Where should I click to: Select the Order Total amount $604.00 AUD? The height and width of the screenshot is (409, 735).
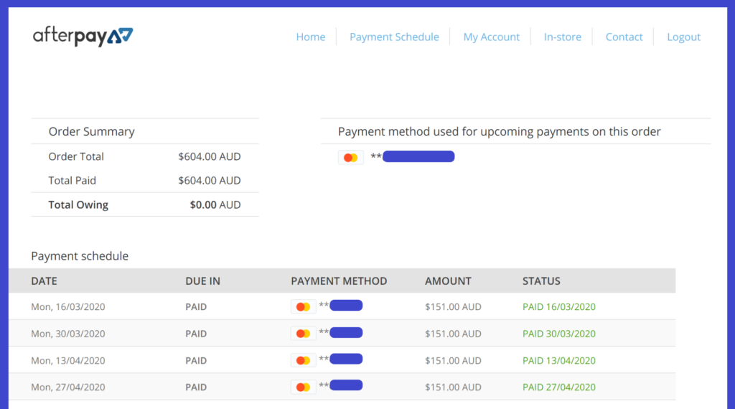point(209,156)
